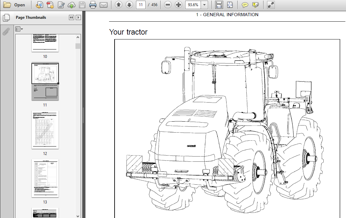Click the Save floppy disk icon

(82, 5)
